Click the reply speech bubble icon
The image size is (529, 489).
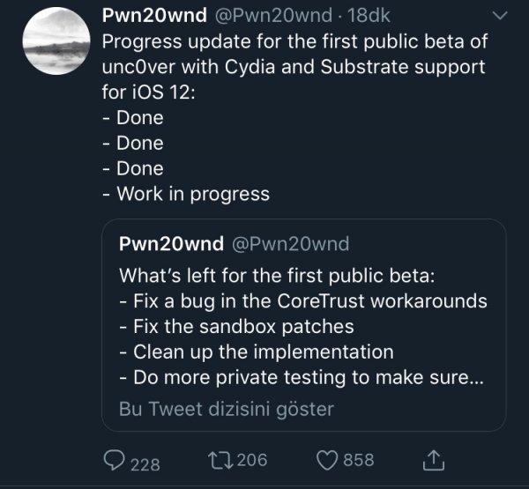click(115, 460)
